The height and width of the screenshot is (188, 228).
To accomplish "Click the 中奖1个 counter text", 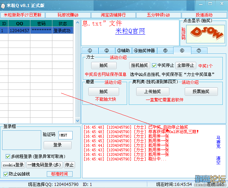I will [x=206, y=66].
